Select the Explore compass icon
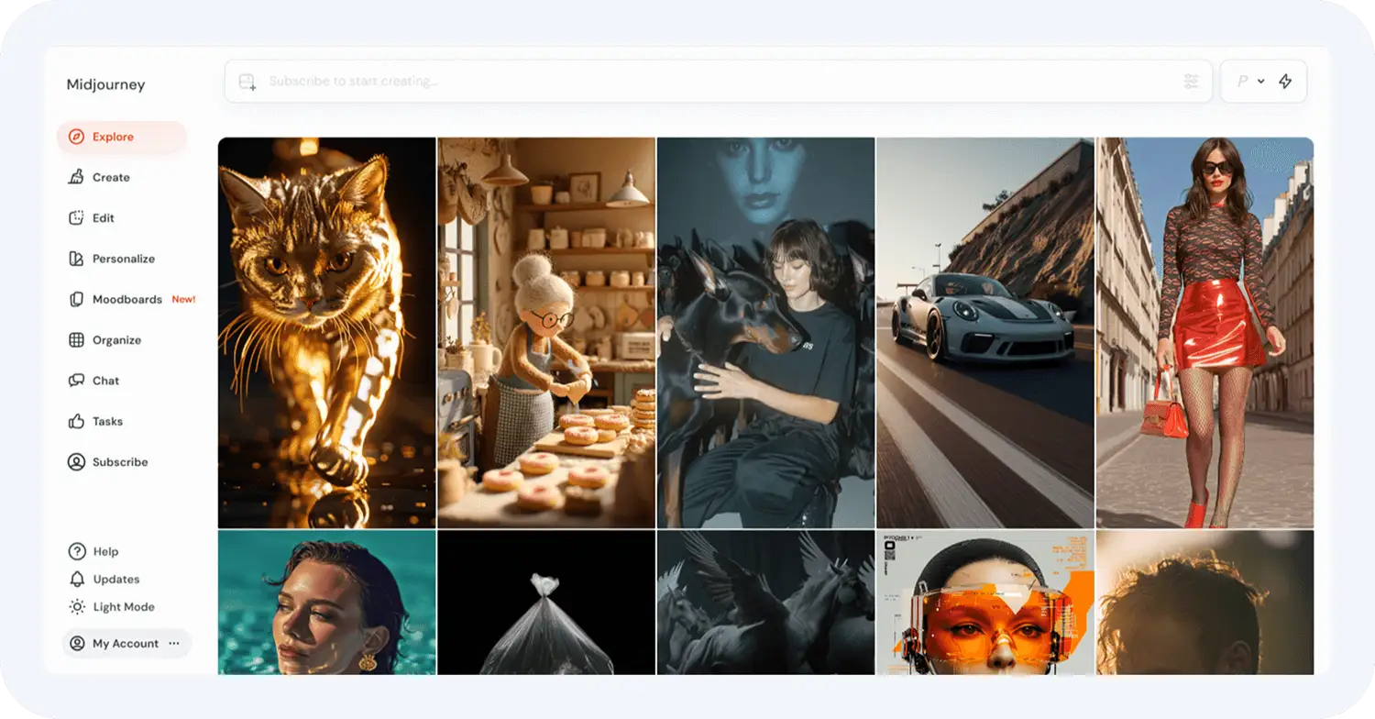This screenshot has height=719, width=1375. coord(77,137)
